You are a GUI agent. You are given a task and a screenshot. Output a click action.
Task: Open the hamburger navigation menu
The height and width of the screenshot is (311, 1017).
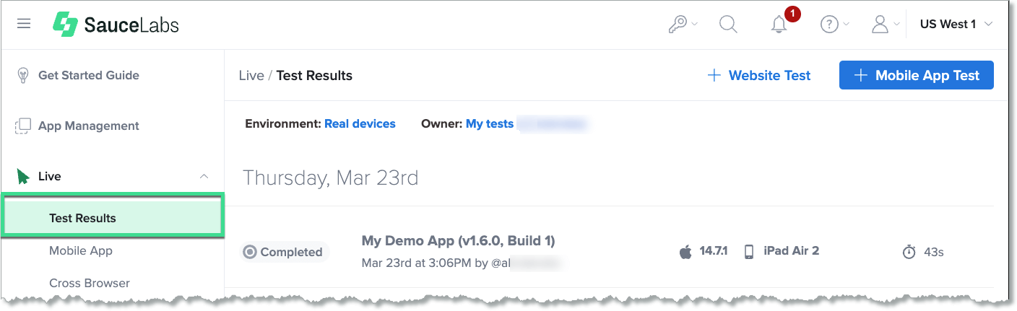coord(24,24)
